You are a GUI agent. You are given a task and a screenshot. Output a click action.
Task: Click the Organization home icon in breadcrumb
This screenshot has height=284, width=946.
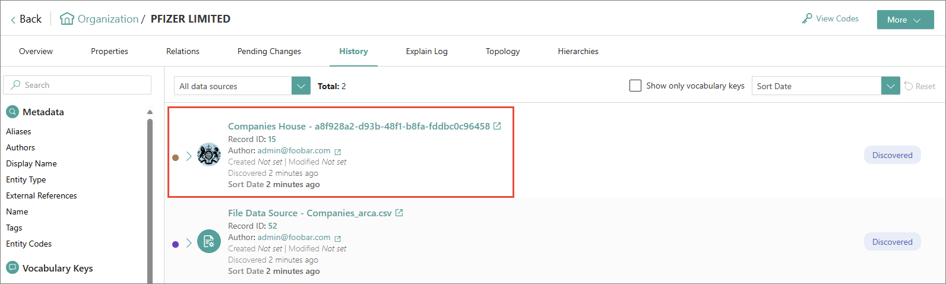pyautogui.click(x=67, y=19)
